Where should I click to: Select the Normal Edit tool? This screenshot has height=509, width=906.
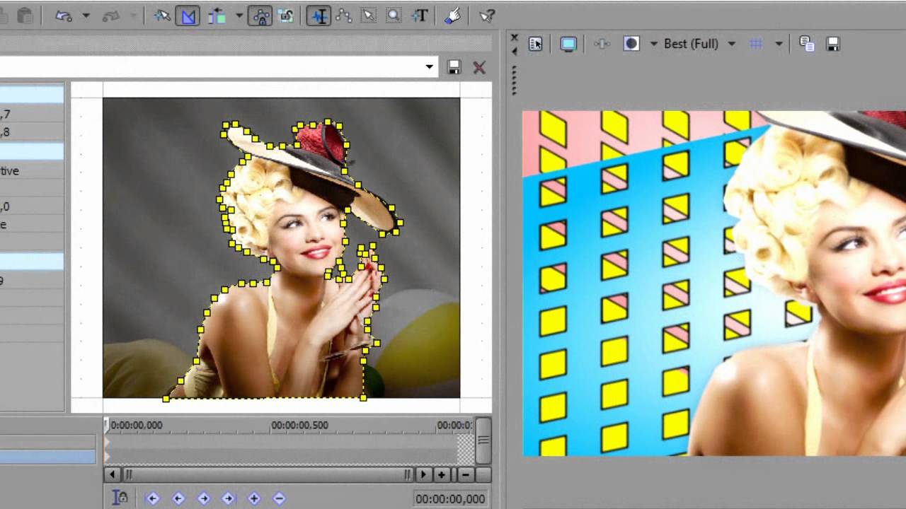tap(319, 16)
